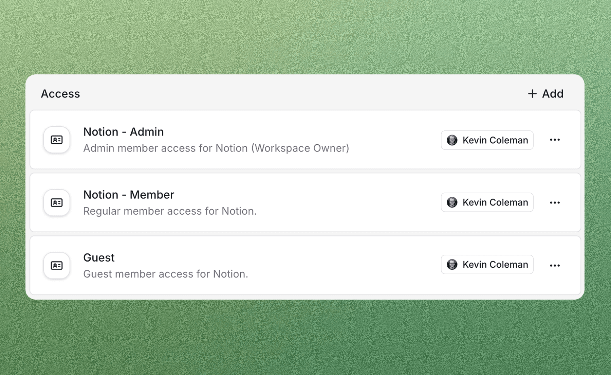
Task: Select the Guest title
Action: click(99, 257)
